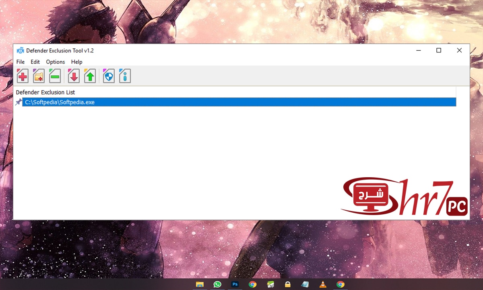This screenshot has height=290, width=483.
Task: Import an exclusion list
Action: [73, 76]
